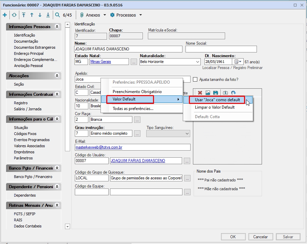The width and height of the screenshot is (307, 244).
Task: Open the Tipo Sanguíneo dropdown
Action: [187, 134]
